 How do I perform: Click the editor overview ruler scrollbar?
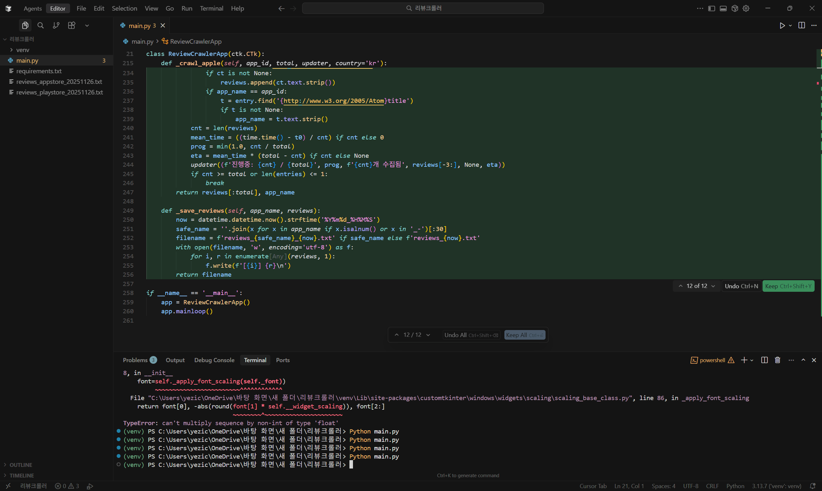819,165
